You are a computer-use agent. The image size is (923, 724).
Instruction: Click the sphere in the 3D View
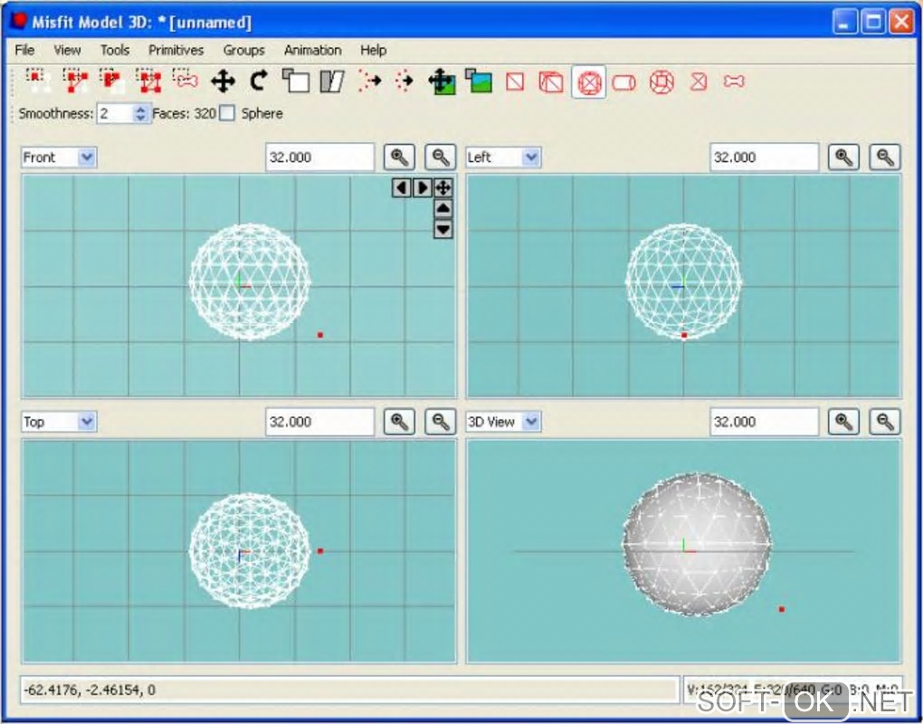point(697,545)
